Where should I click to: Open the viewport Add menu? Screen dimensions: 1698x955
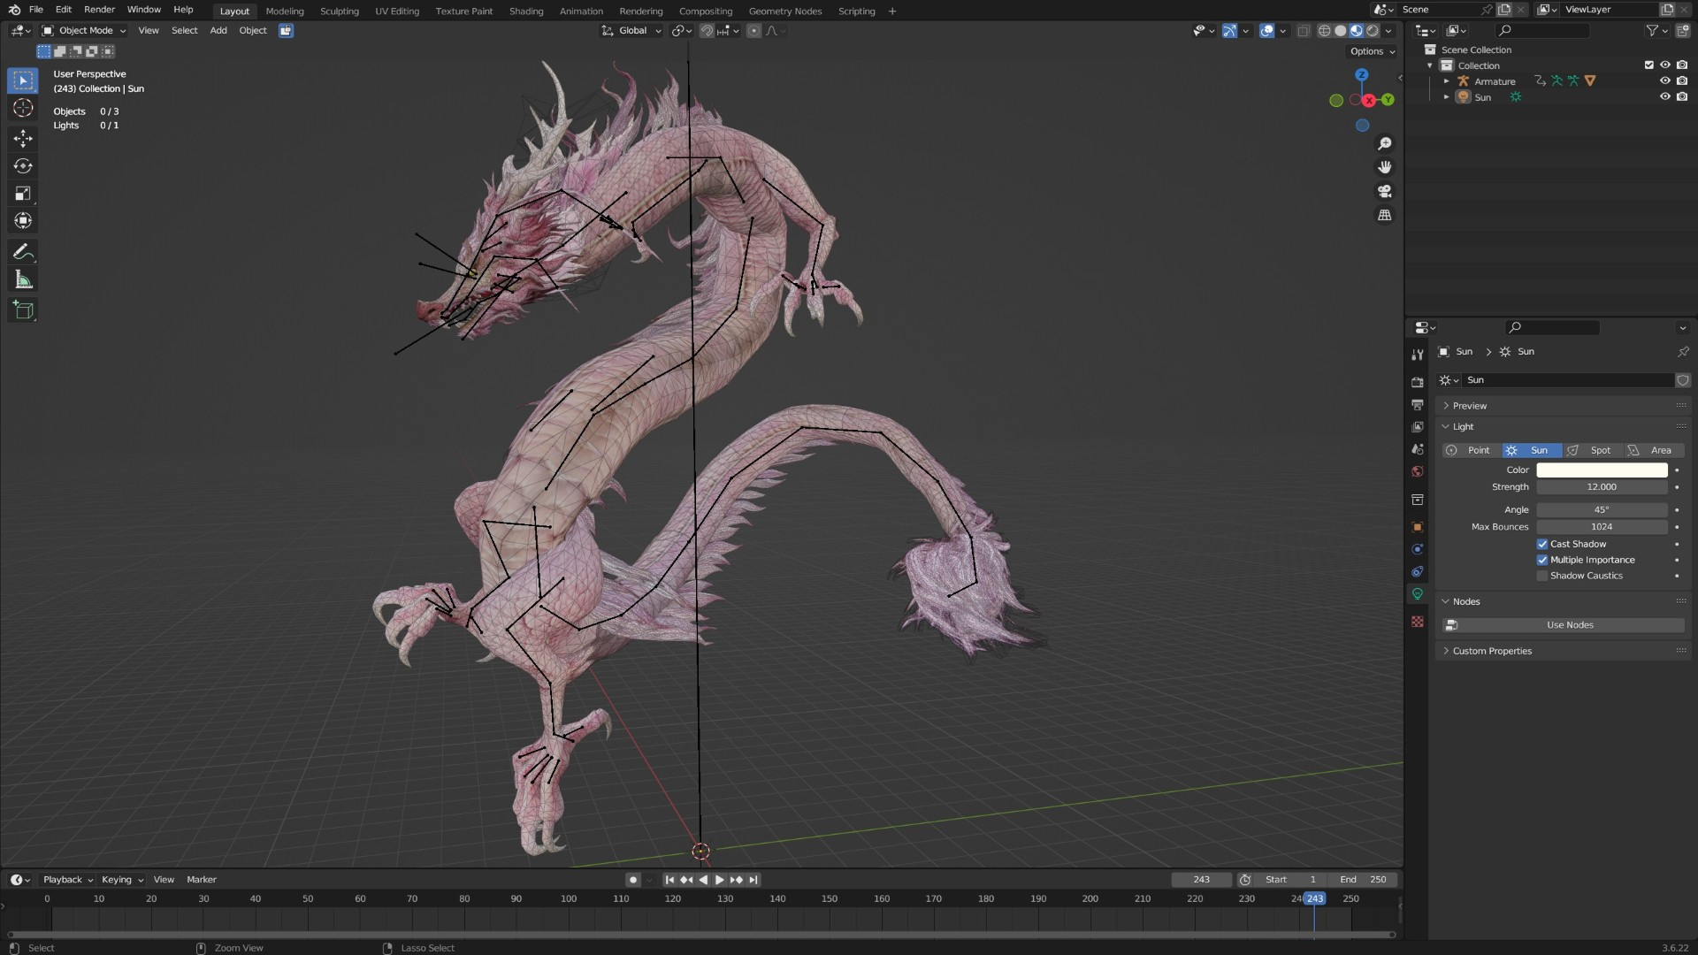click(x=218, y=30)
